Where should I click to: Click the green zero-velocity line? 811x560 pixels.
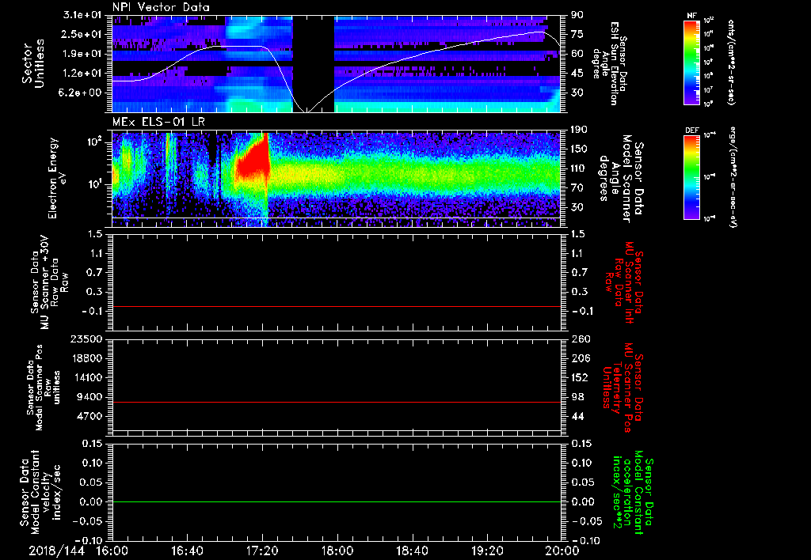pyautogui.click(x=336, y=501)
